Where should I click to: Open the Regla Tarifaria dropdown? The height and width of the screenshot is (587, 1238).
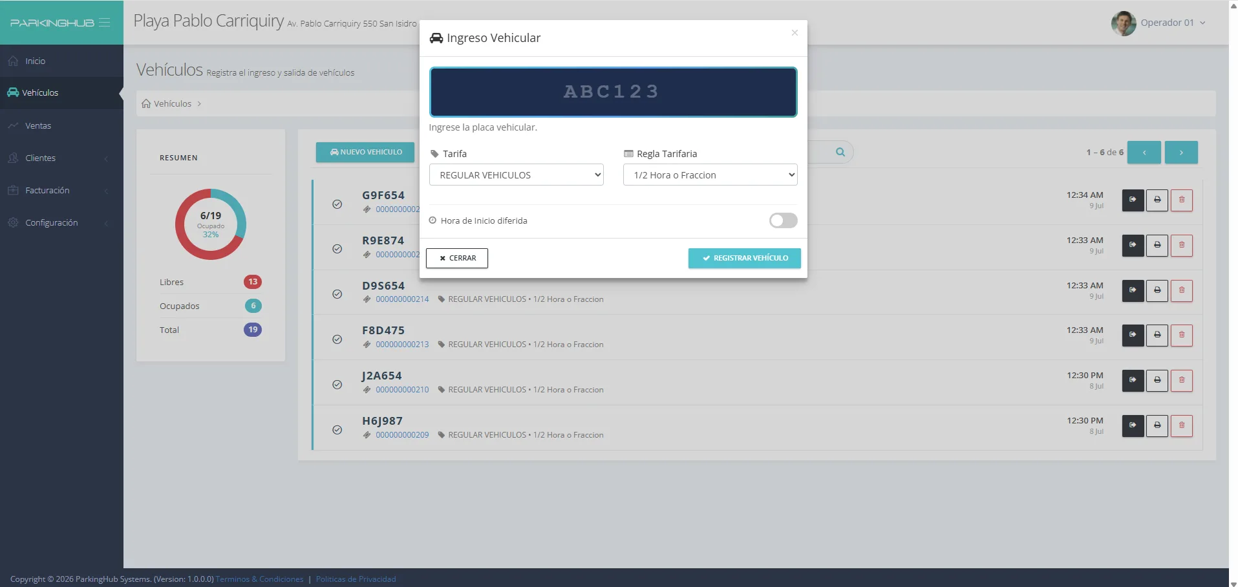pyautogui.click(x=710, y=175)
